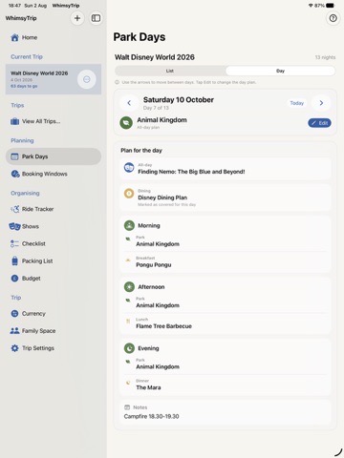Open Shows in the sidebar

[54, 226]
